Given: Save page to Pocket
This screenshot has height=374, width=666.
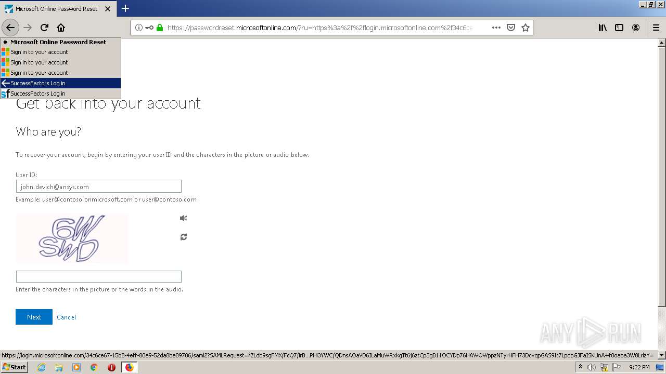Looking at the screenshot, I should click(511, 28).
